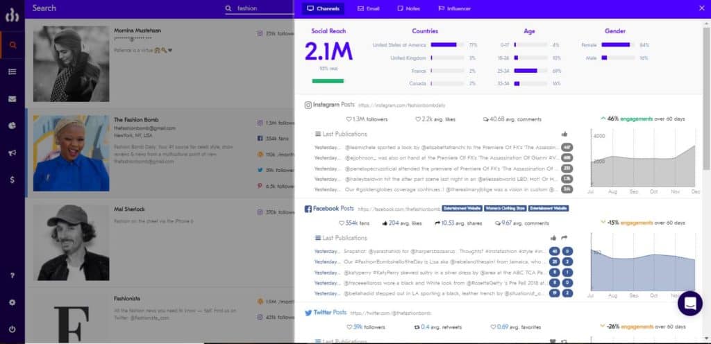Click the first Entertainment Website Facebook tag
The height and width of the screenshot is (344, 711).
(x=462, y=209)
